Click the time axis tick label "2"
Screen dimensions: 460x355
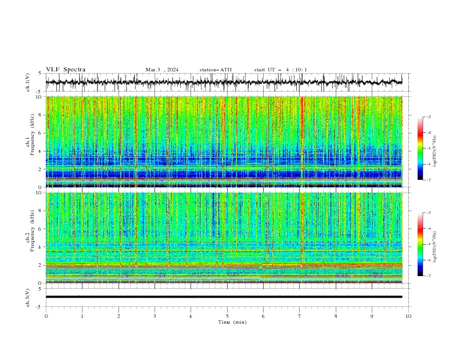click(118, 316)
